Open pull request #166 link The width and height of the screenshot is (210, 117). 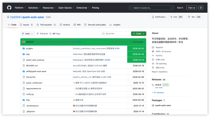coord(107,60)
